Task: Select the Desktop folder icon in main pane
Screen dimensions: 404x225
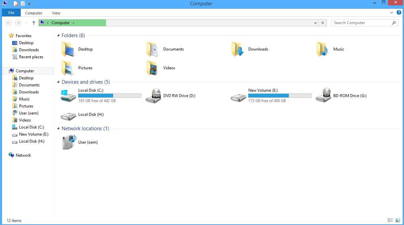Action: tap(68, 49)
